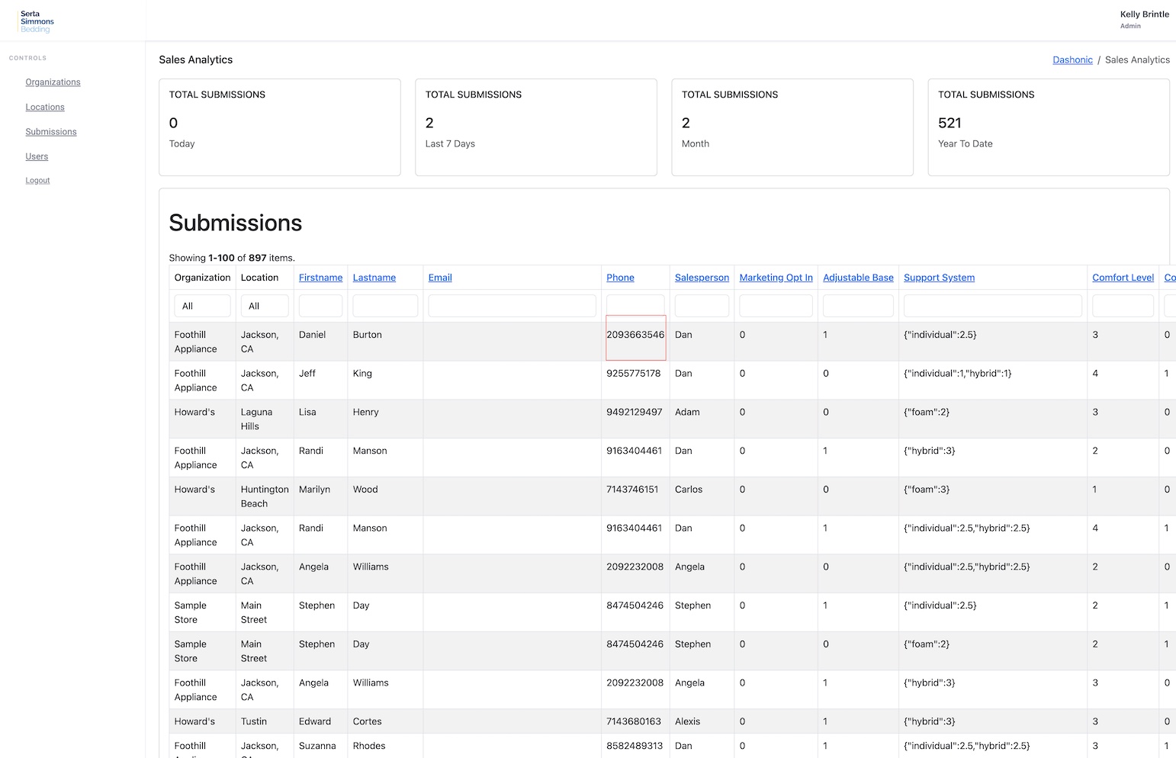Sort table by Firstname column

coord(320,278)
